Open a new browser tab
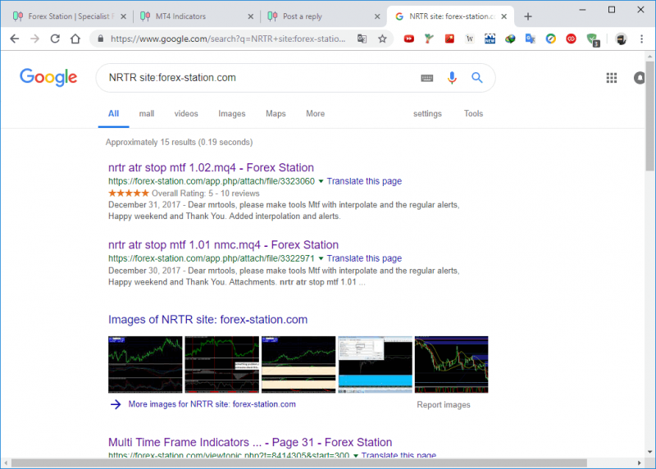 528,16
